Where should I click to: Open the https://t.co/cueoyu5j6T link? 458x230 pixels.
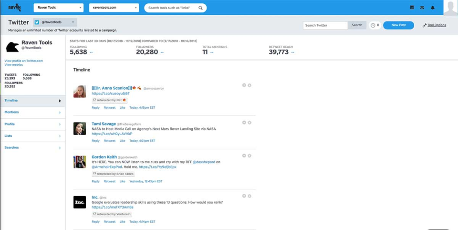point(110,94)
